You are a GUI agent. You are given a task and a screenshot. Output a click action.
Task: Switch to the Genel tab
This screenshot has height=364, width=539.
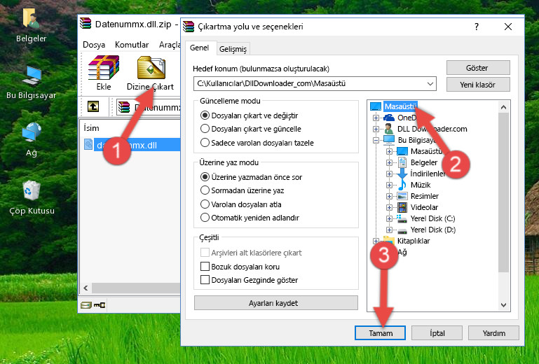click(199, 48)
